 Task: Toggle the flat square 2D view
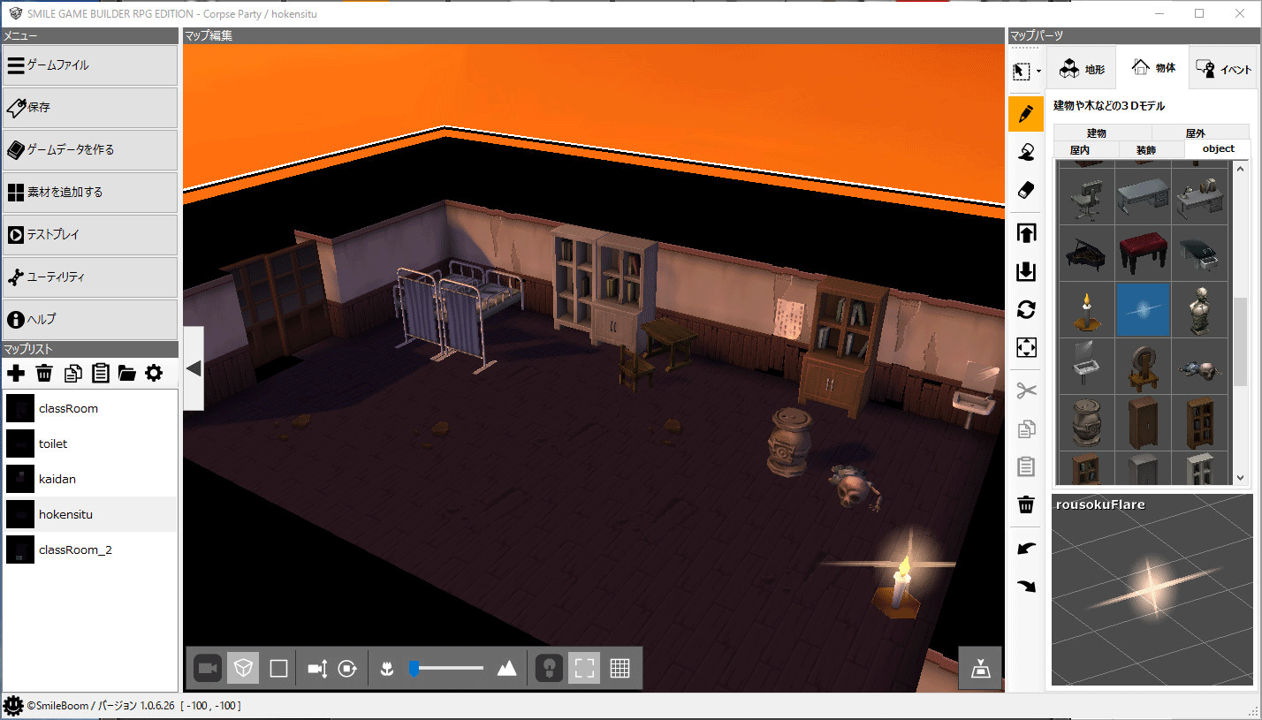278,669
